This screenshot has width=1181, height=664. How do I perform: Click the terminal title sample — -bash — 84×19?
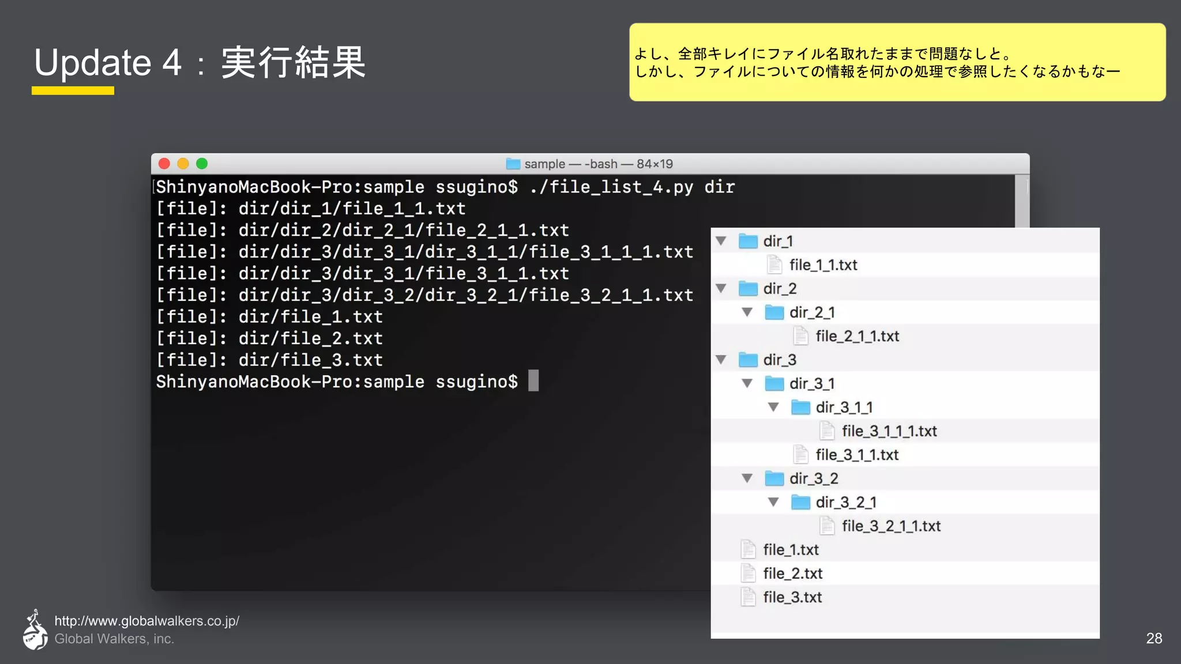point(599,164)
